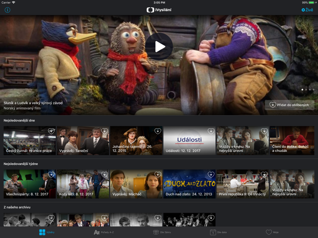Viewport: 318px width, 238px height.
Task: Click the Nejsledovanější dne heading
Action: [x=19, y=121]
